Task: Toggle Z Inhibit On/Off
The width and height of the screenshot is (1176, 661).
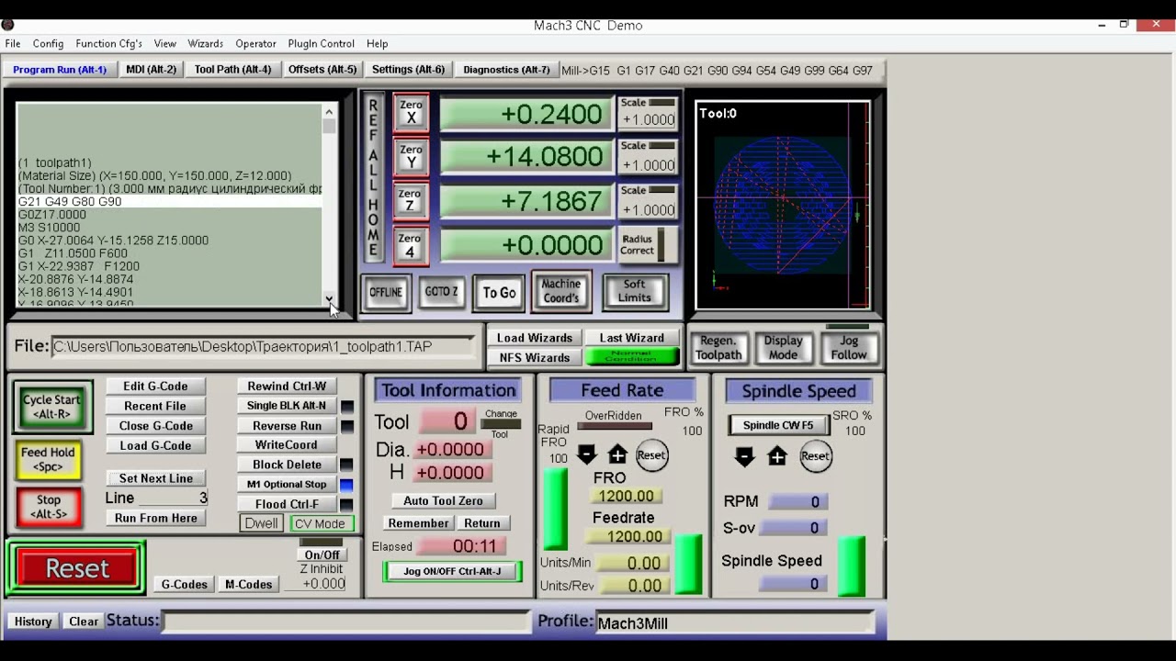Action: (322, 555)
